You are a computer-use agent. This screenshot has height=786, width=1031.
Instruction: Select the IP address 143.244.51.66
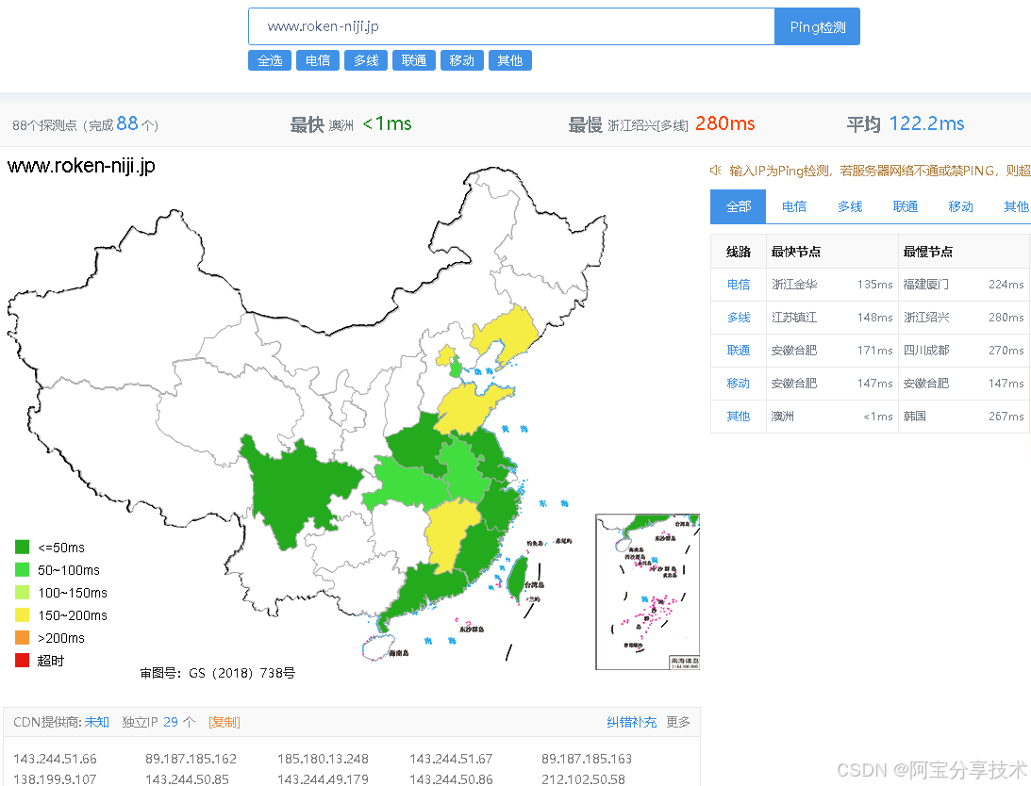point(56,759)
